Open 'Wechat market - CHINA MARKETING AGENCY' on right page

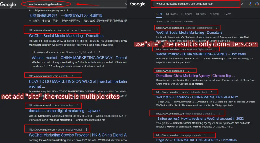[x=201, y=54]
